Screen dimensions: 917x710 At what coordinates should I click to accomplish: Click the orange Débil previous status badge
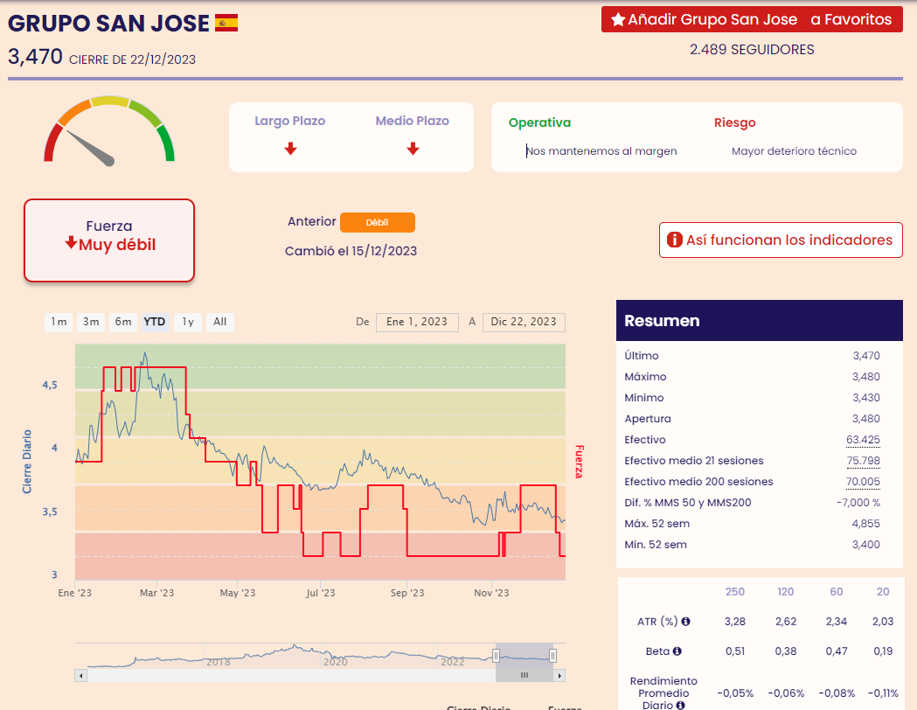[378, 222]
